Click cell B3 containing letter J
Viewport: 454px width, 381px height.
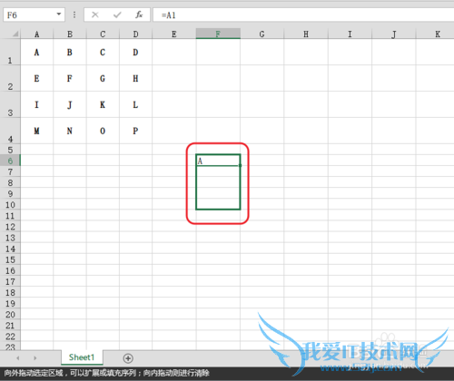click(70, 104)
